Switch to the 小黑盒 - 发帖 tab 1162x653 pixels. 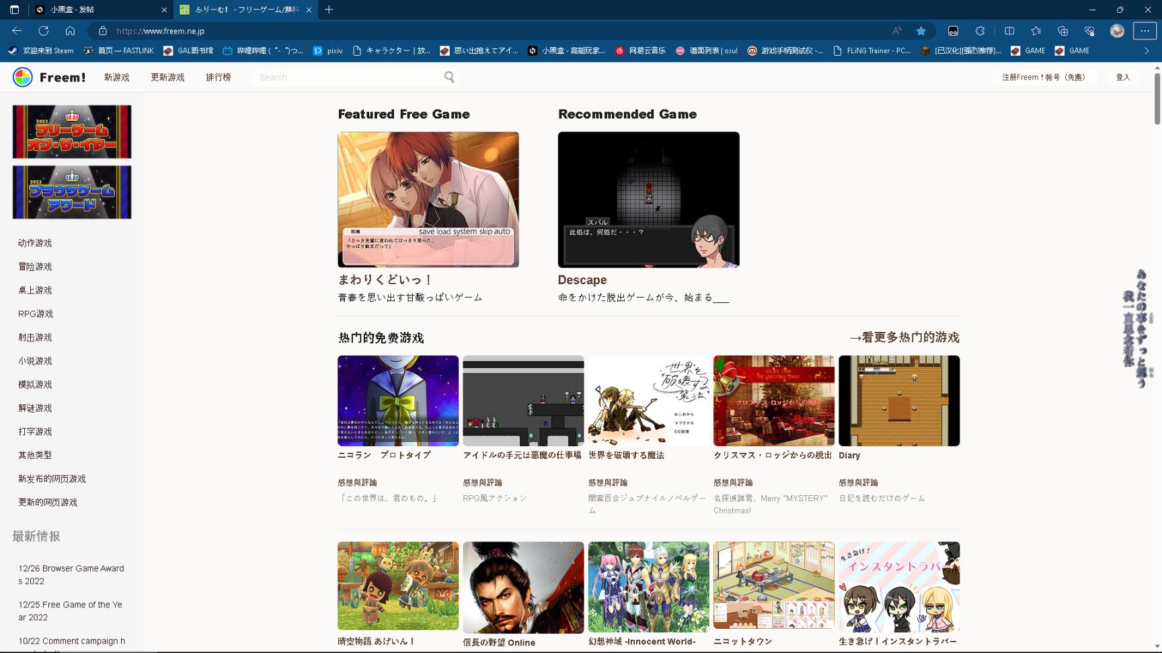101,10
